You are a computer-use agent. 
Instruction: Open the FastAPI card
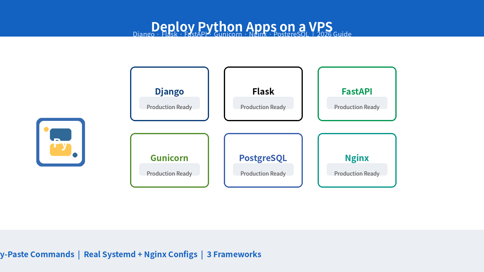pyautogui.click(x=357, y=94)
